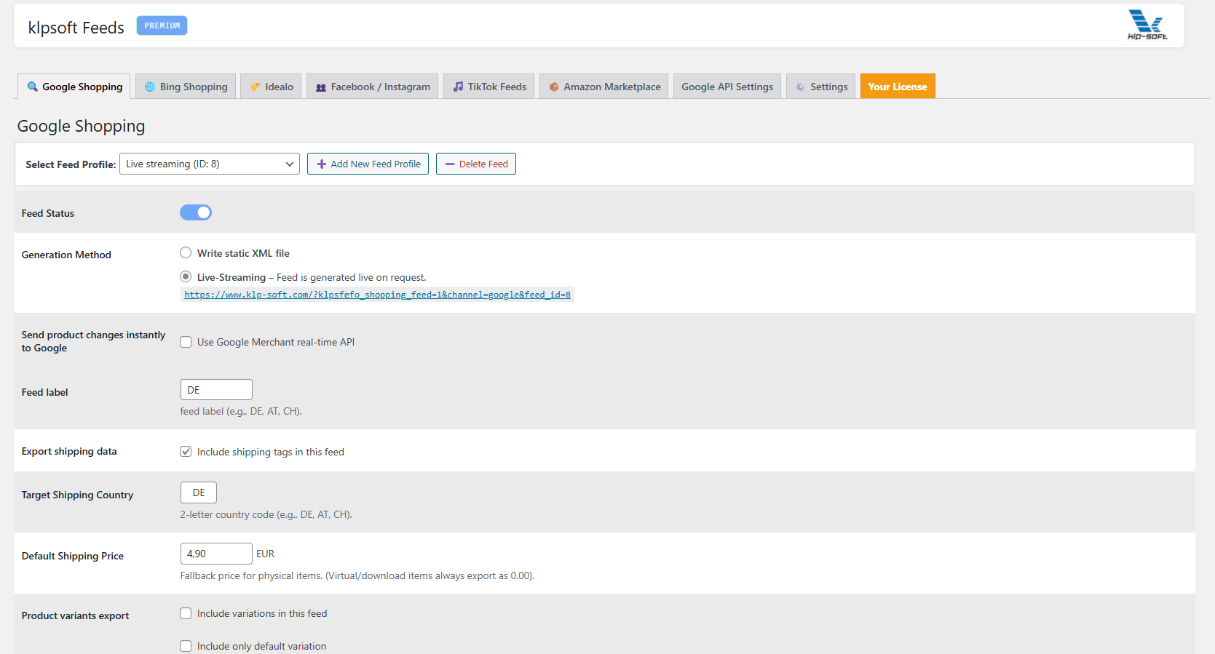Open the Your License tab

(898, 87)
